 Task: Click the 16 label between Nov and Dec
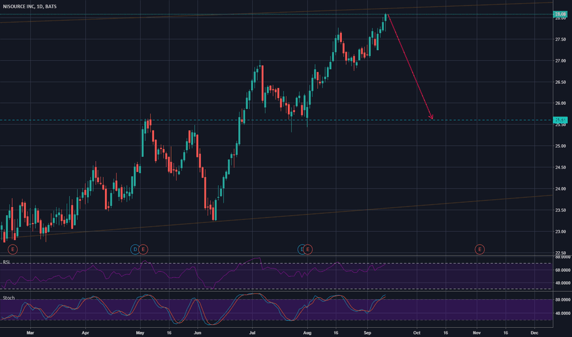pyautogui.click(x=506, y=333)
